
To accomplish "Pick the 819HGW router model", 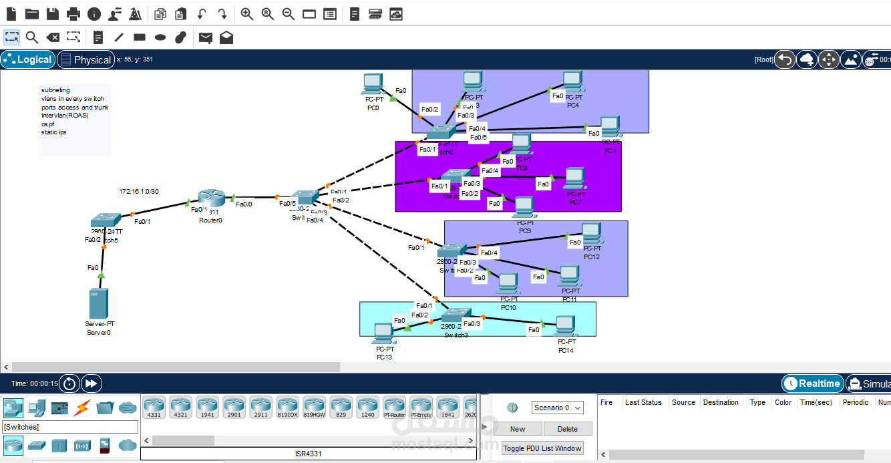I will pos(315,408).
